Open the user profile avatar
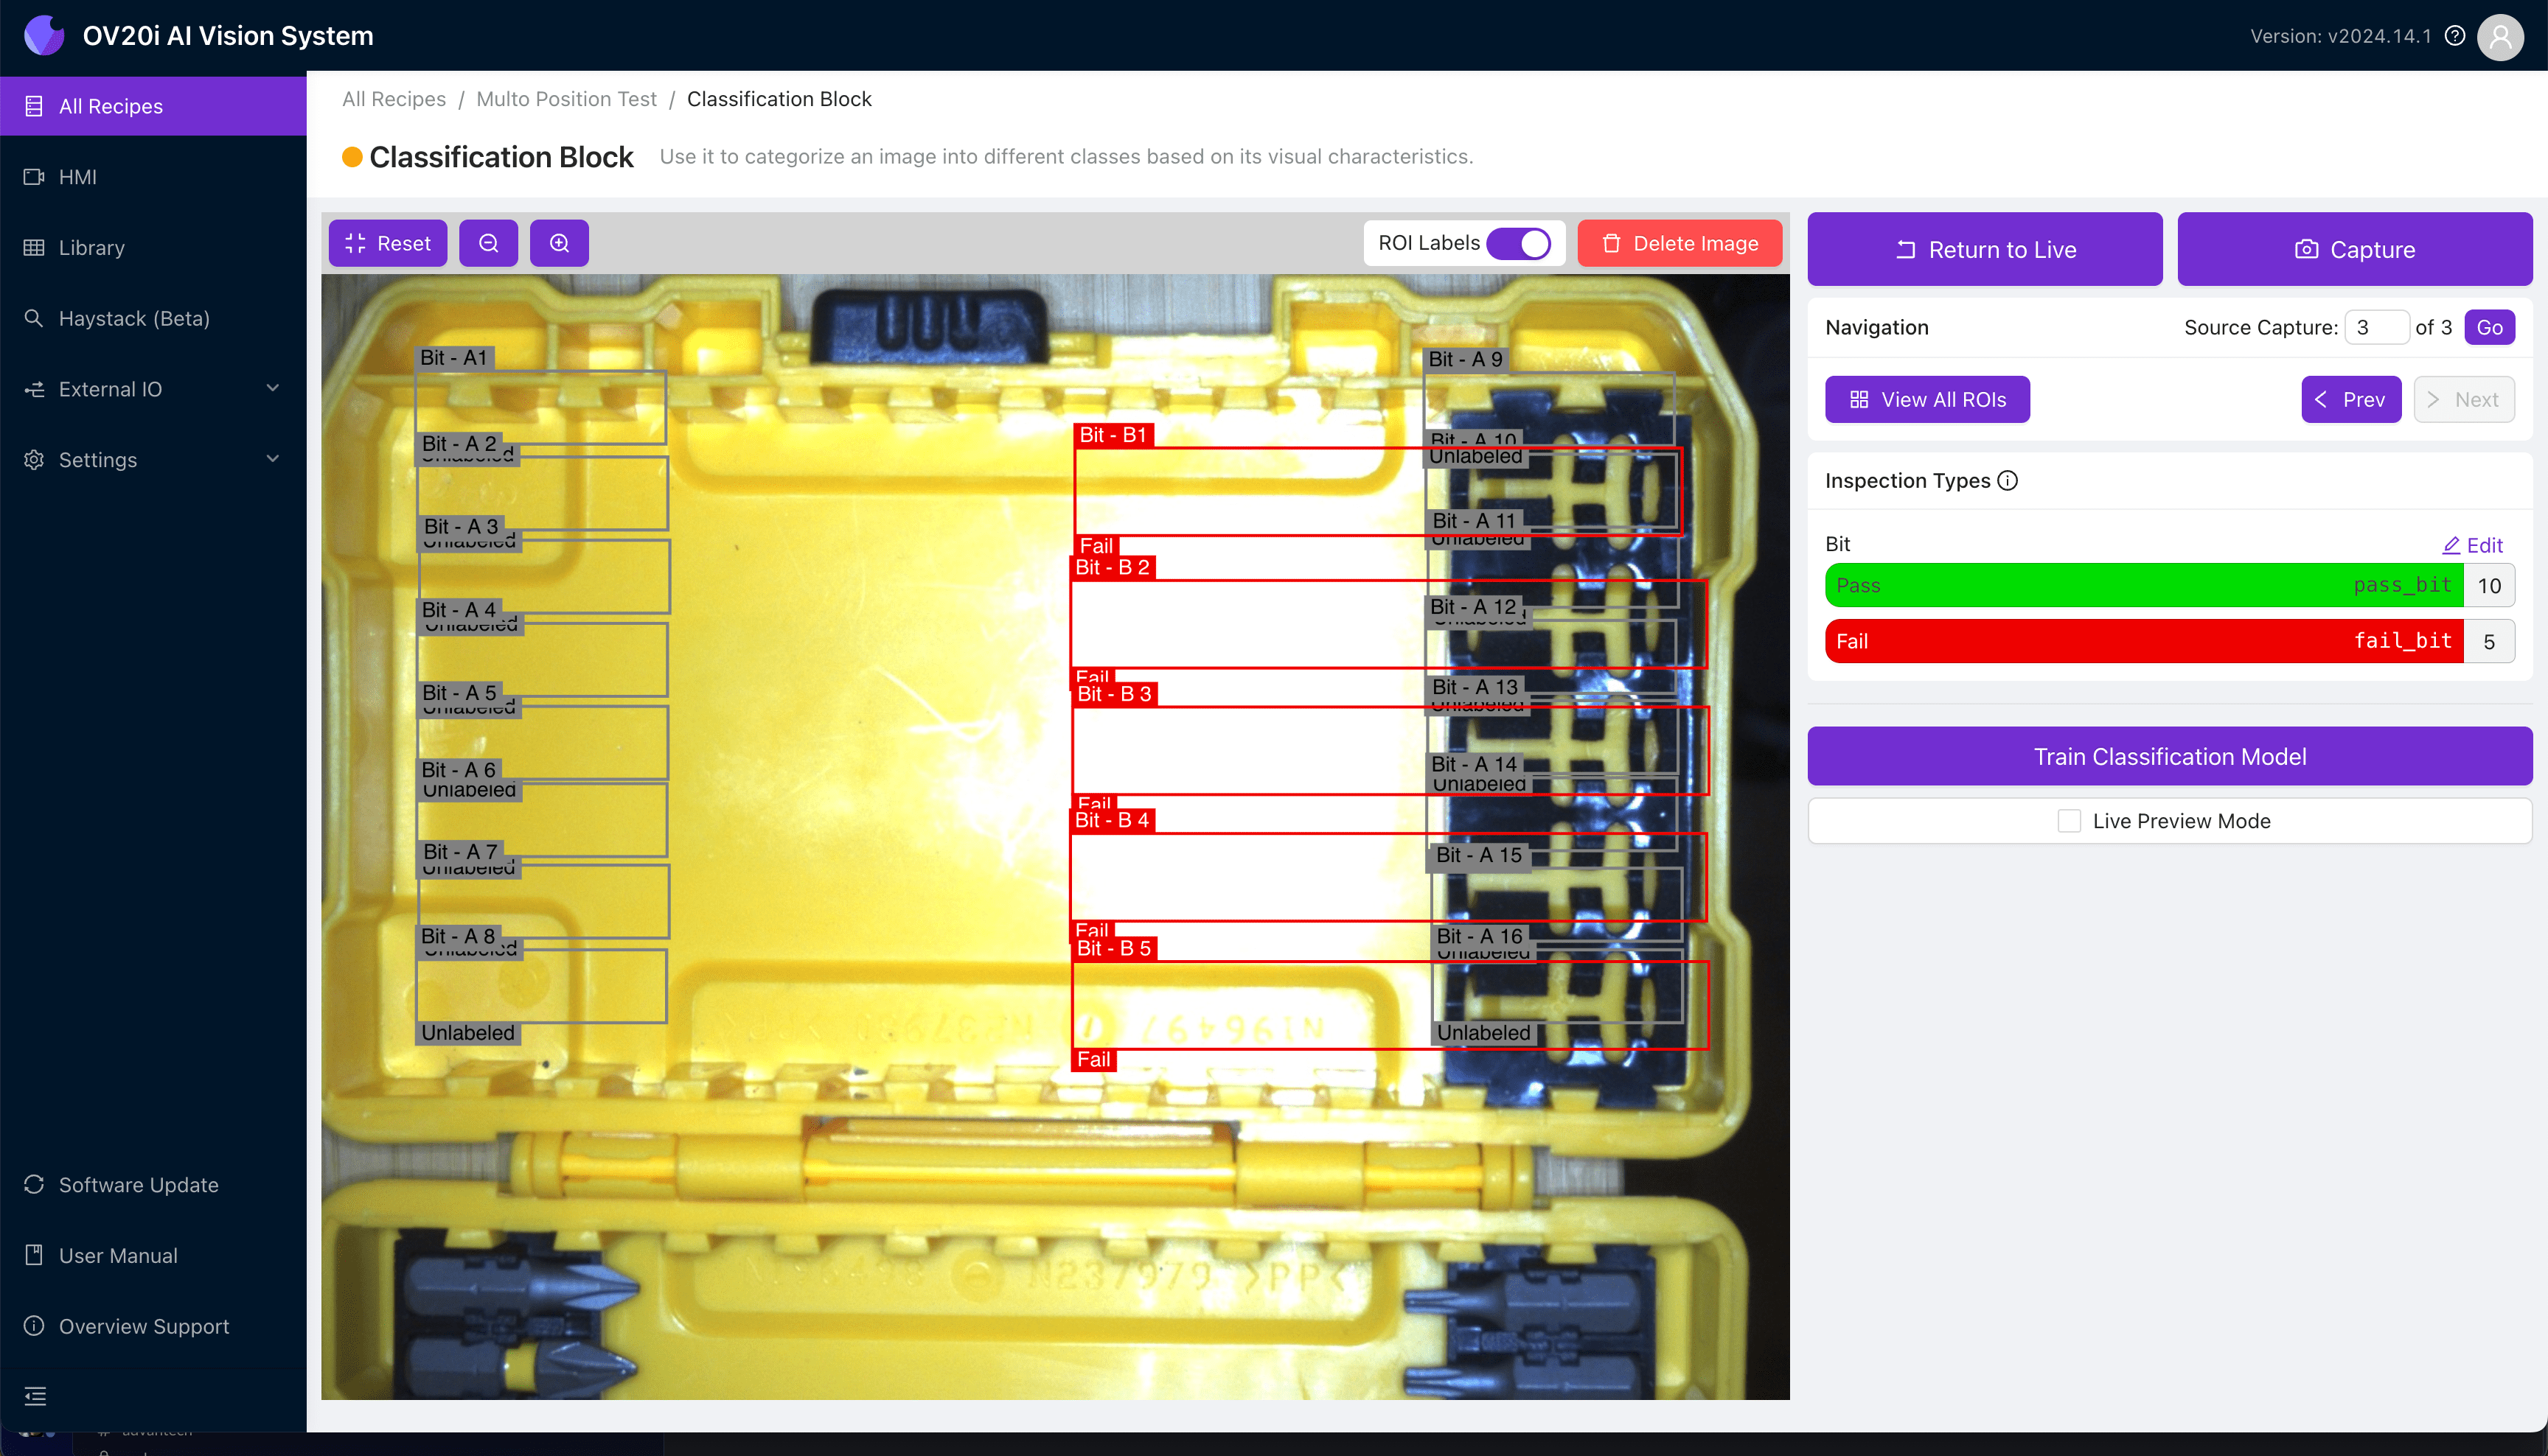This screenshot has height=1456, width=2548. click(2500, 36)
